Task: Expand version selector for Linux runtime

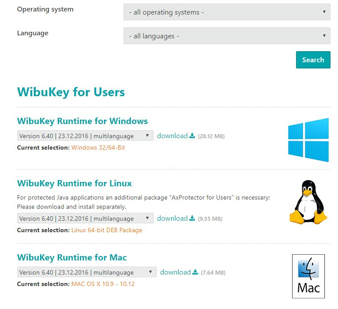Action: pyautogui.click(x=85, y=219)
